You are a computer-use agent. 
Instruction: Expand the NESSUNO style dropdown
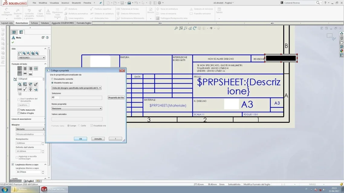31,58
